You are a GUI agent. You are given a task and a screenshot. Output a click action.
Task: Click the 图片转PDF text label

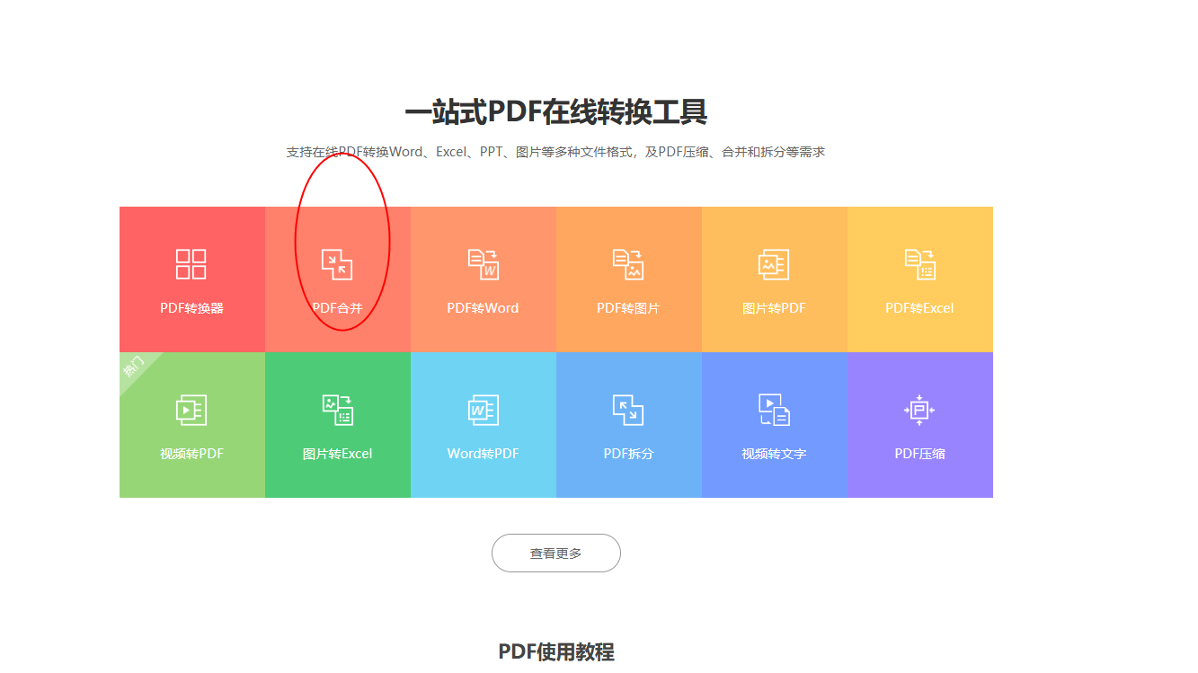click(x=774, y=308)
